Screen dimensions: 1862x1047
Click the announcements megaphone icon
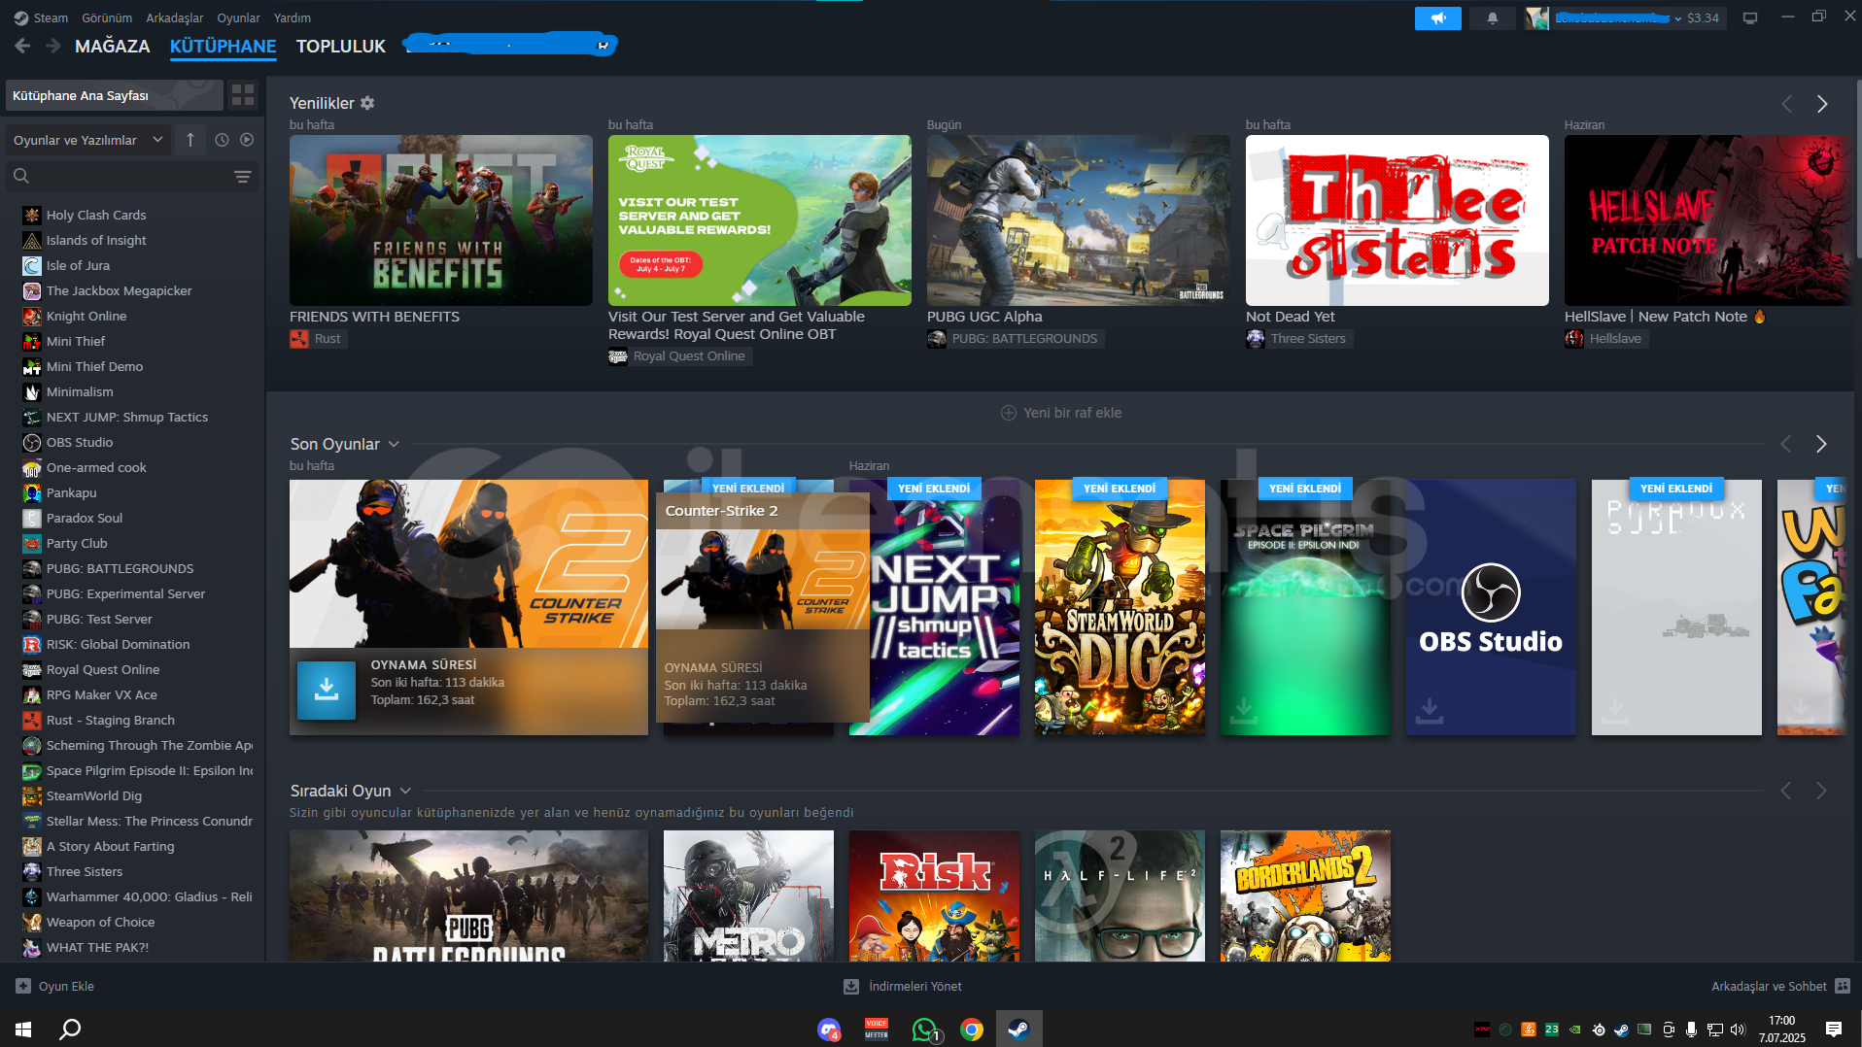[1437, 17]
